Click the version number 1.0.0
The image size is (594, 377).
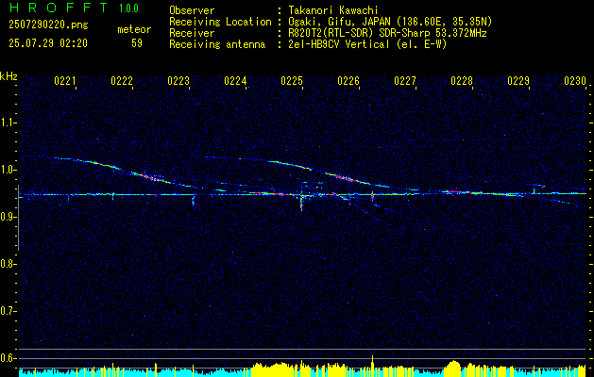point(128,8)
